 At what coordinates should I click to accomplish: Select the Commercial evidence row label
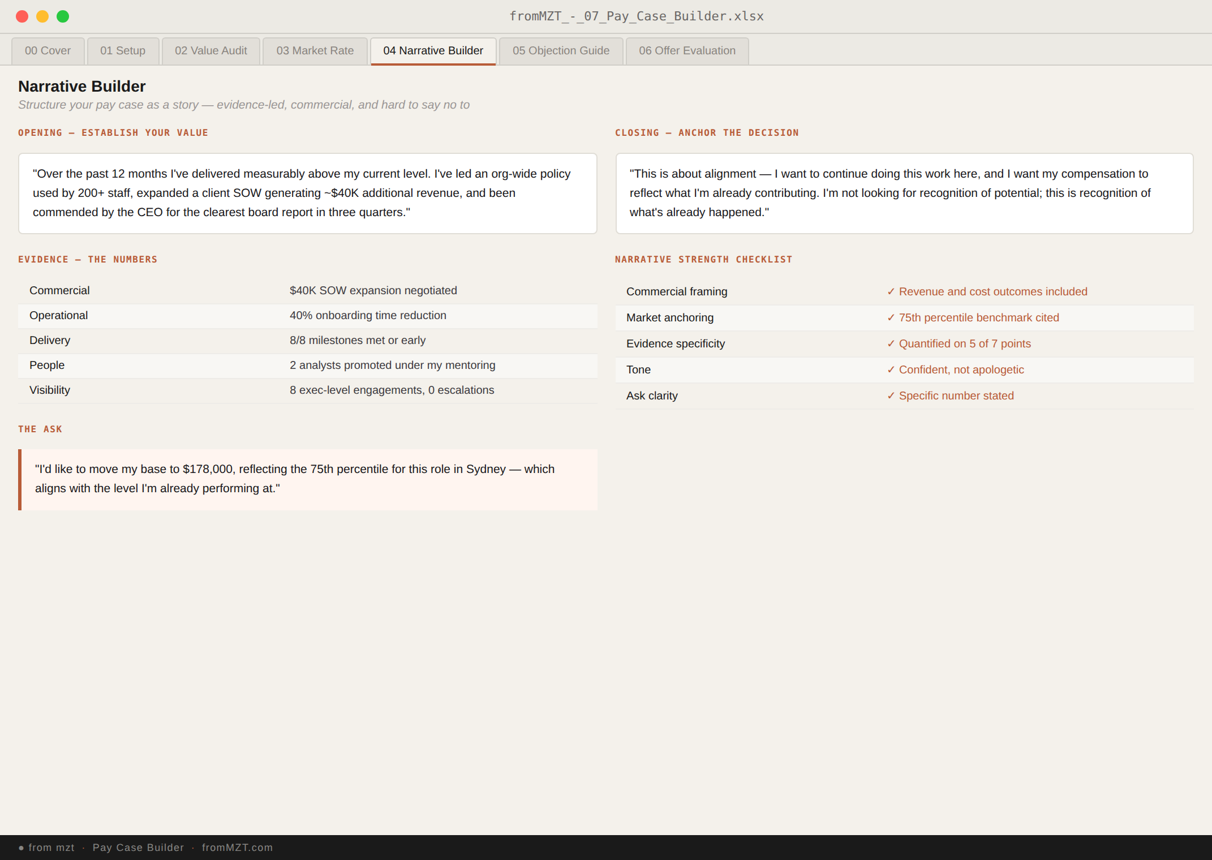click(x=59, y=291)
